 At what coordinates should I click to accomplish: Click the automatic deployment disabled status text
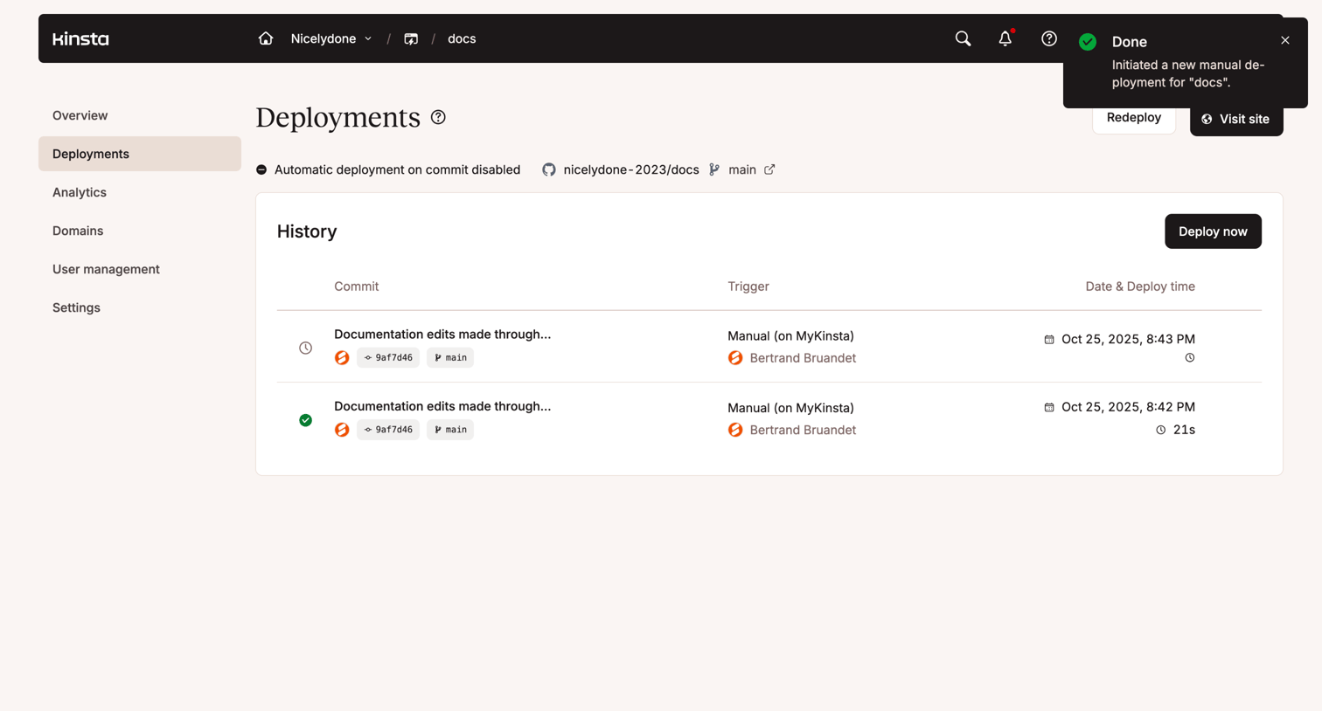(397, 169)
